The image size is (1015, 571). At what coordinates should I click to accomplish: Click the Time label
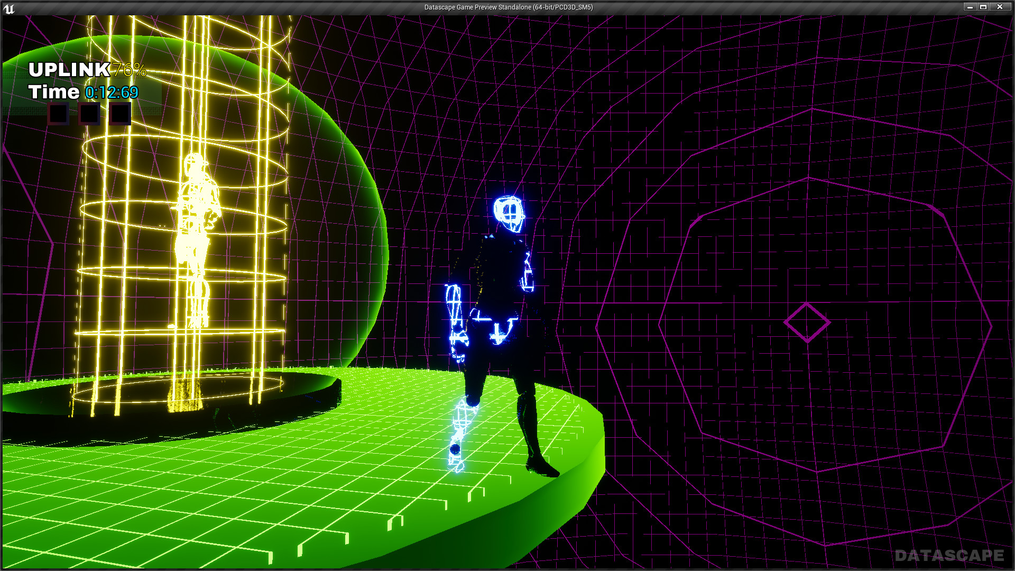tap(54, 92)
